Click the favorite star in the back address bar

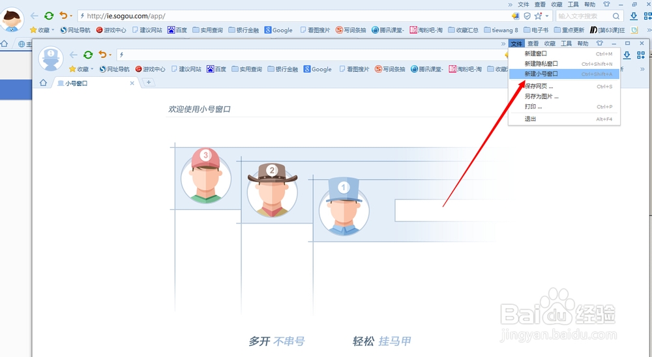(x=538, y=16)
